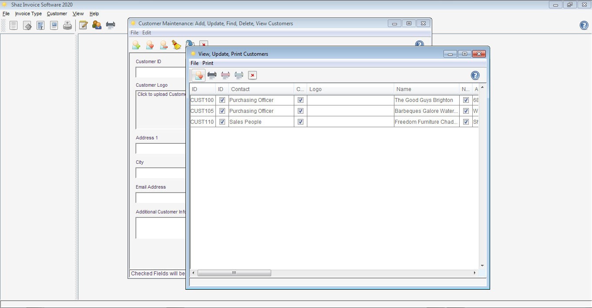Open main window help question mark icon

584,25
